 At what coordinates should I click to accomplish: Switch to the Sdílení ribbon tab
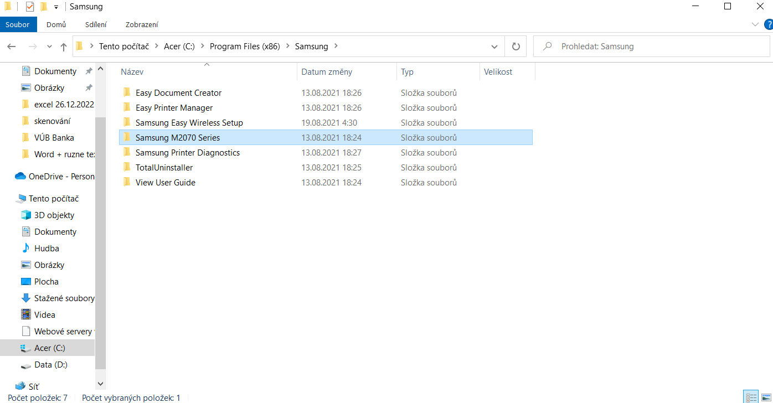(x=96, y=24)
